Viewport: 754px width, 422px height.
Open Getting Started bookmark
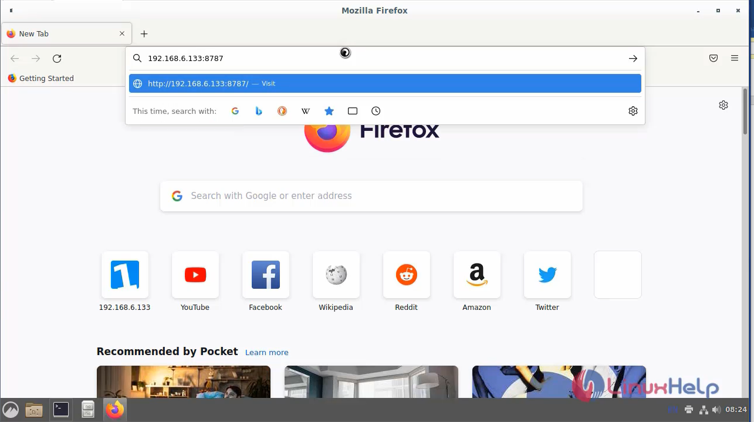coord(40,78)
